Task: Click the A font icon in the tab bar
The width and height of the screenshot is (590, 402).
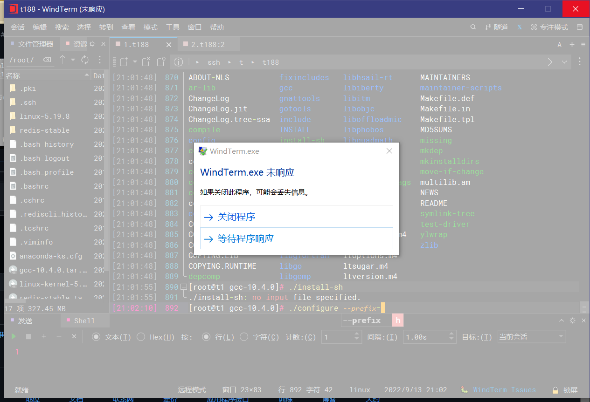Action: coord(560,45)
